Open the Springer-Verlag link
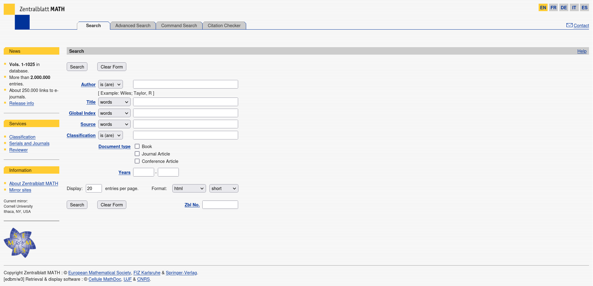This screenshot has height=286, width=593. click(x=181, y=273)
